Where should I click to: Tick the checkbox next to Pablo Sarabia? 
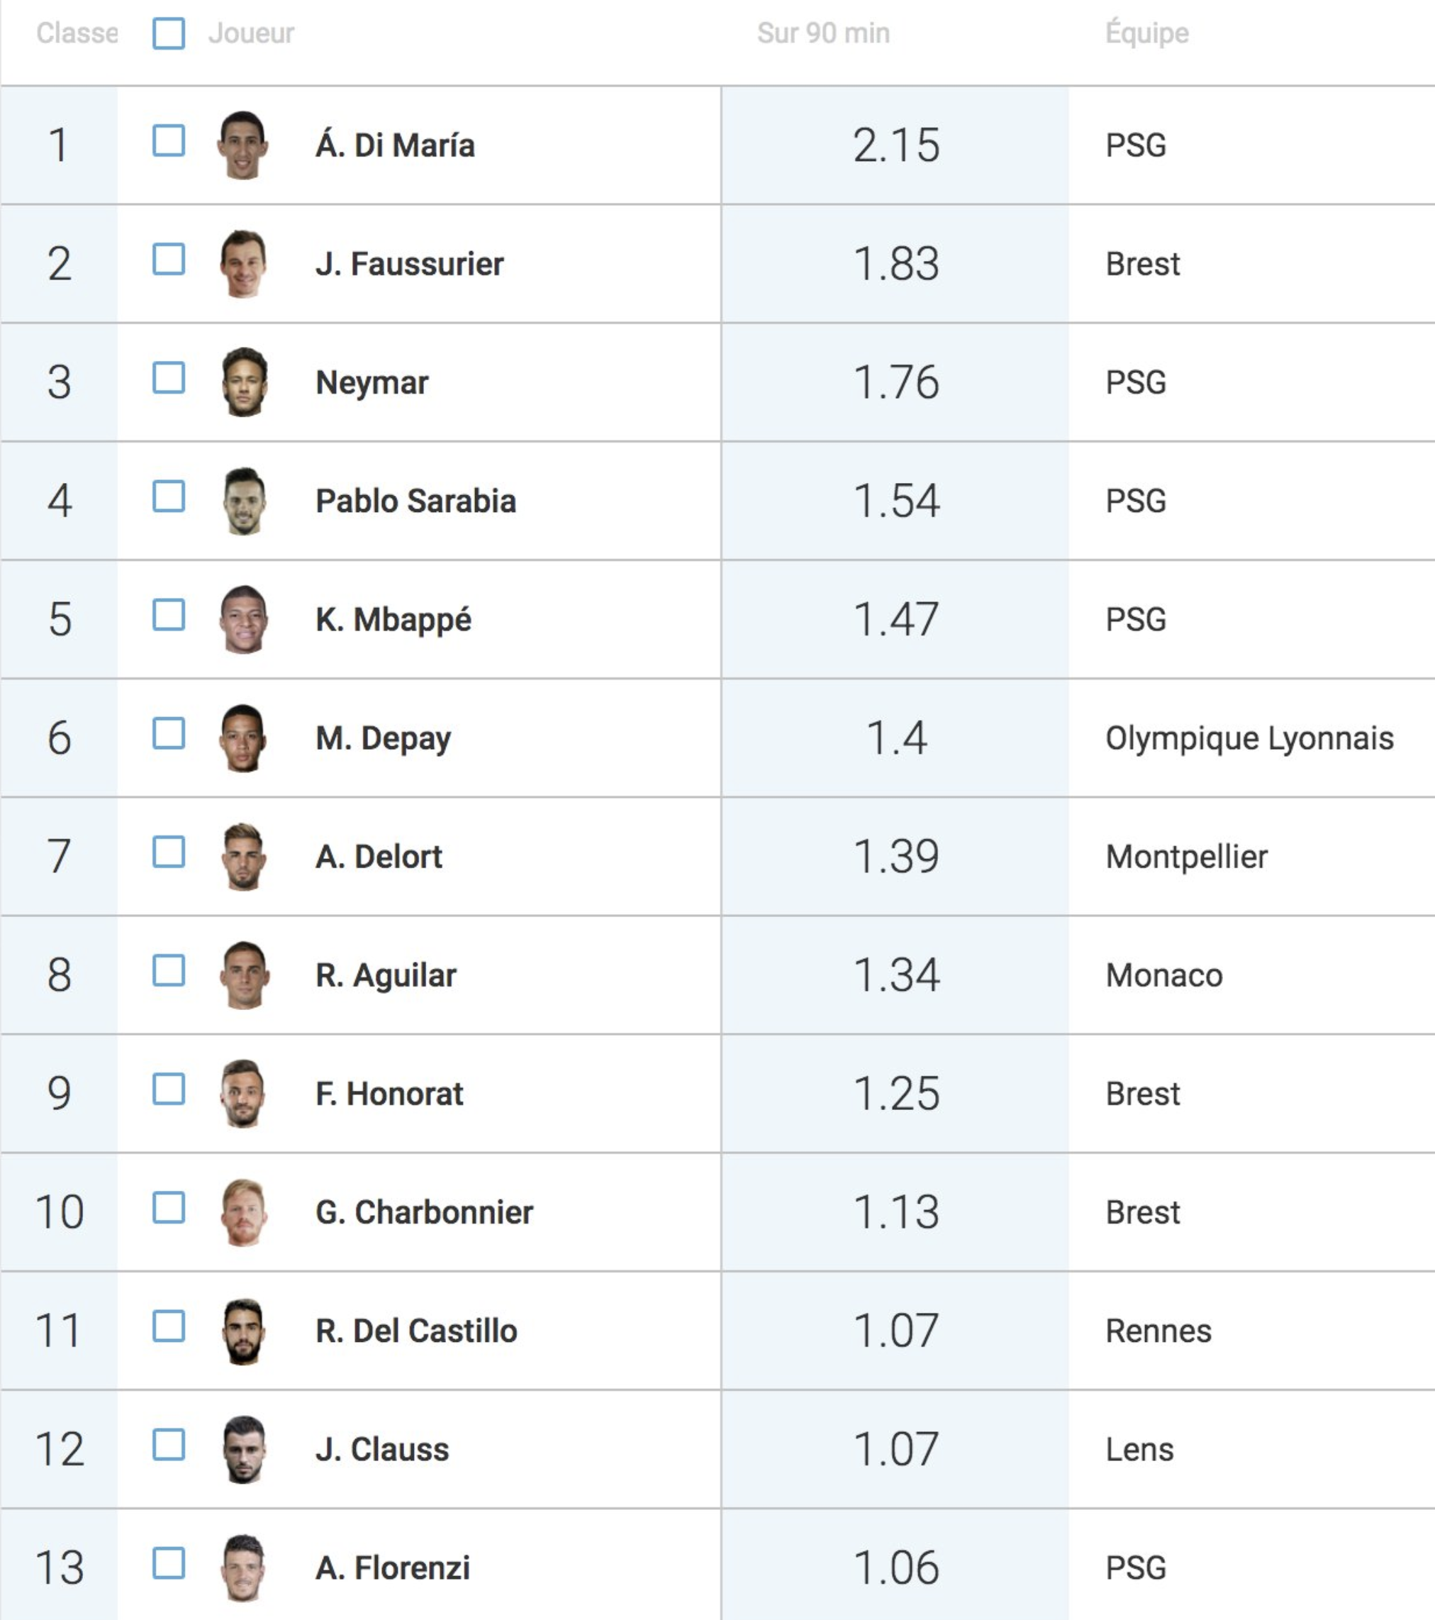(x=169, y=496)
